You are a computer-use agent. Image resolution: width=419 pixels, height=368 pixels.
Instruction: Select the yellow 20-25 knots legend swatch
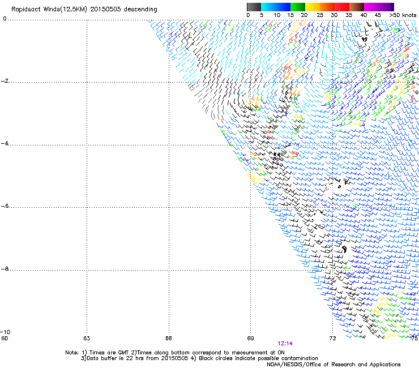[313, 7]
